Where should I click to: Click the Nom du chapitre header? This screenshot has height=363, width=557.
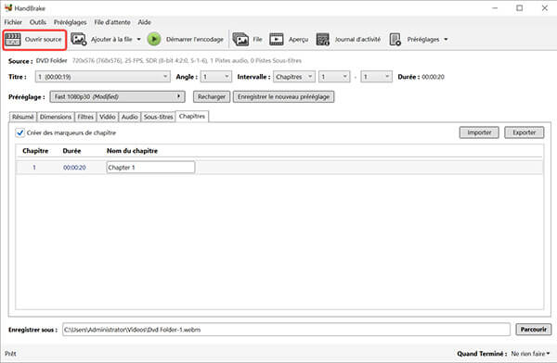click(132, 151)
